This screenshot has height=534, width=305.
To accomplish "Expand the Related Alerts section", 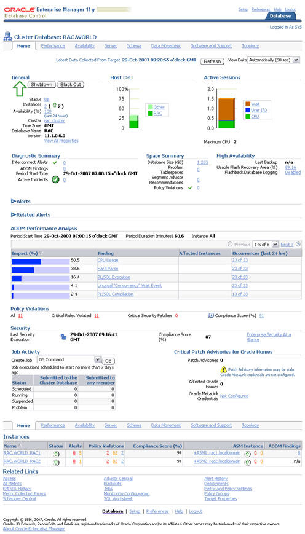I will (14, 215).
